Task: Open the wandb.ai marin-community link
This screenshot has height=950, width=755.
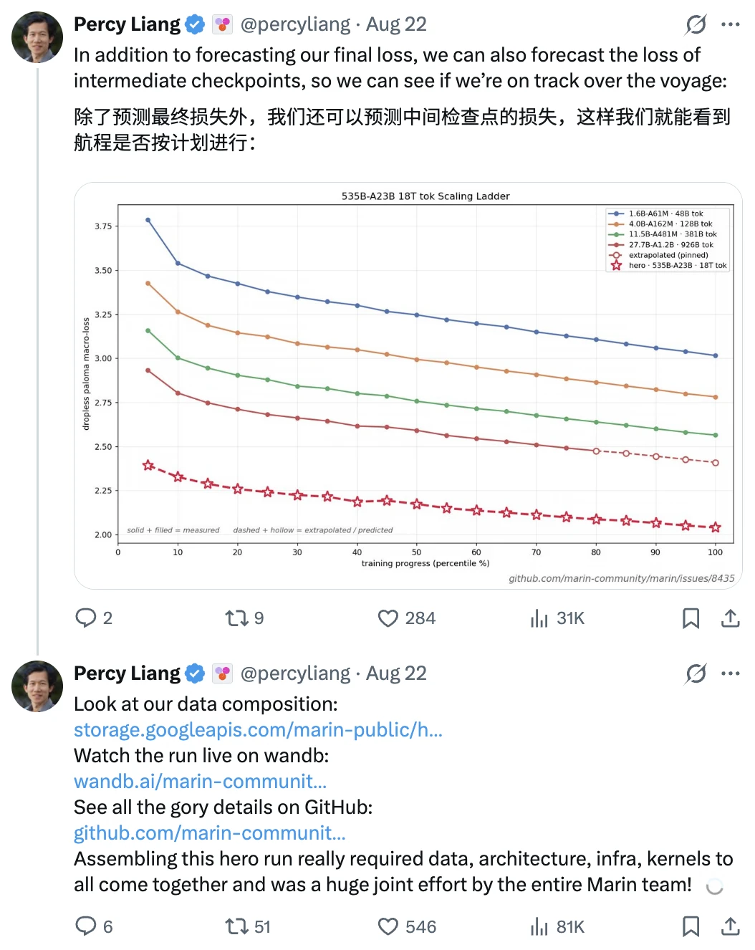Action: 200,781
